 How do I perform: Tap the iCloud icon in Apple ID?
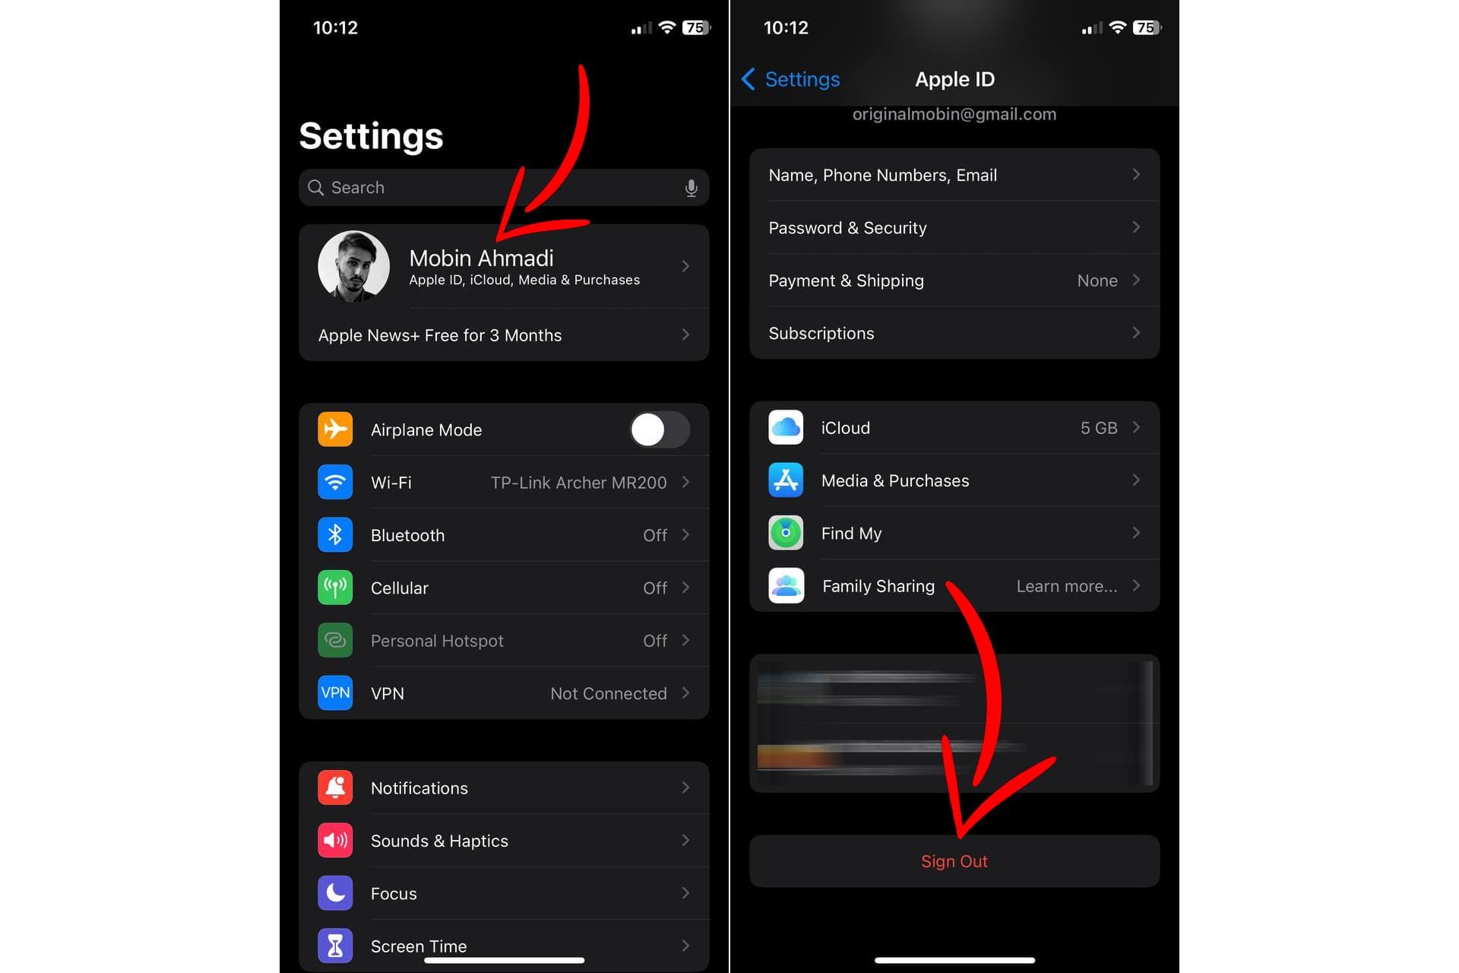[x=785, y=426]
